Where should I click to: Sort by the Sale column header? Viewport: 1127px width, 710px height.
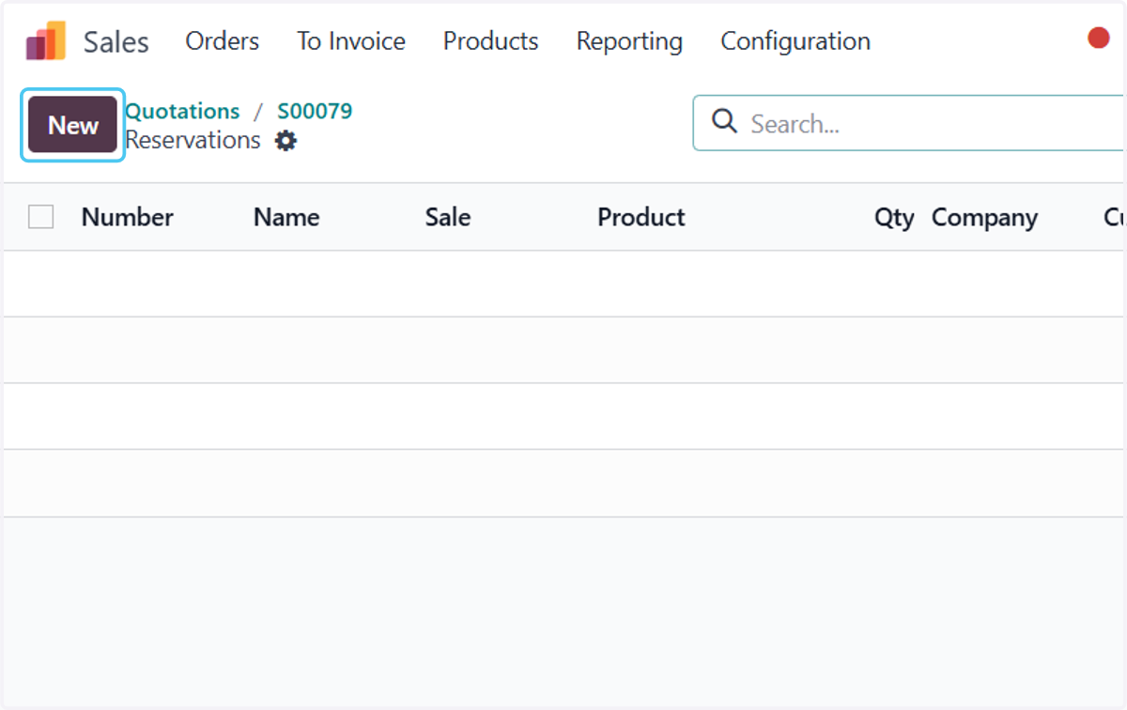448,217
